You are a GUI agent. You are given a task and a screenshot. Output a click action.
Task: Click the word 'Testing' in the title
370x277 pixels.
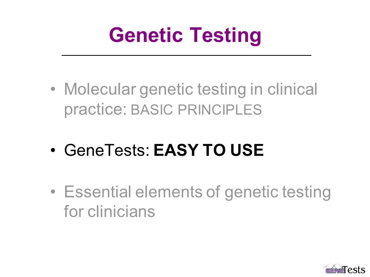pyautogui.click(x=225, y=35)
